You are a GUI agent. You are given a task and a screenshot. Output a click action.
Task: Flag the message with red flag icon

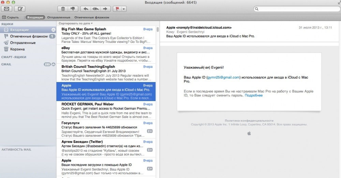click(x=117, y=9)
